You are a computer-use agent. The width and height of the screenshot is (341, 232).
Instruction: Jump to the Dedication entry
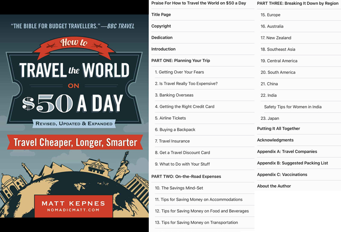coord(203,37)
